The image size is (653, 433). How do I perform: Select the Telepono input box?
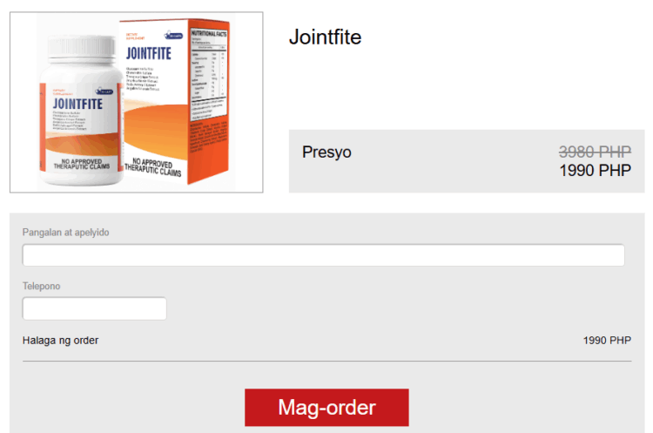pyautogui.click(x=95, y=308)
